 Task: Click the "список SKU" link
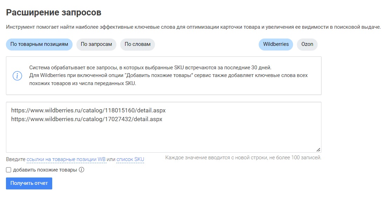130,160
